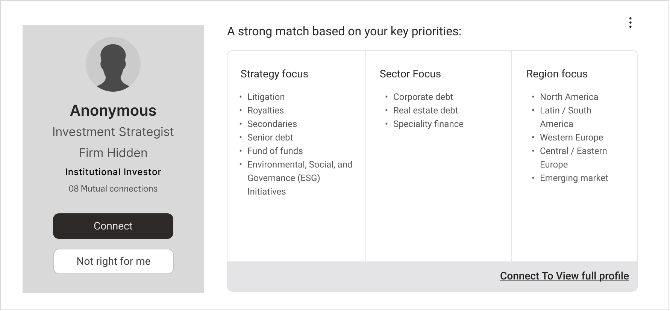The height and width of the screenshot is (311, 670).
Task: Open Connect To View full profile link
Action: click(x=564, y=276)
